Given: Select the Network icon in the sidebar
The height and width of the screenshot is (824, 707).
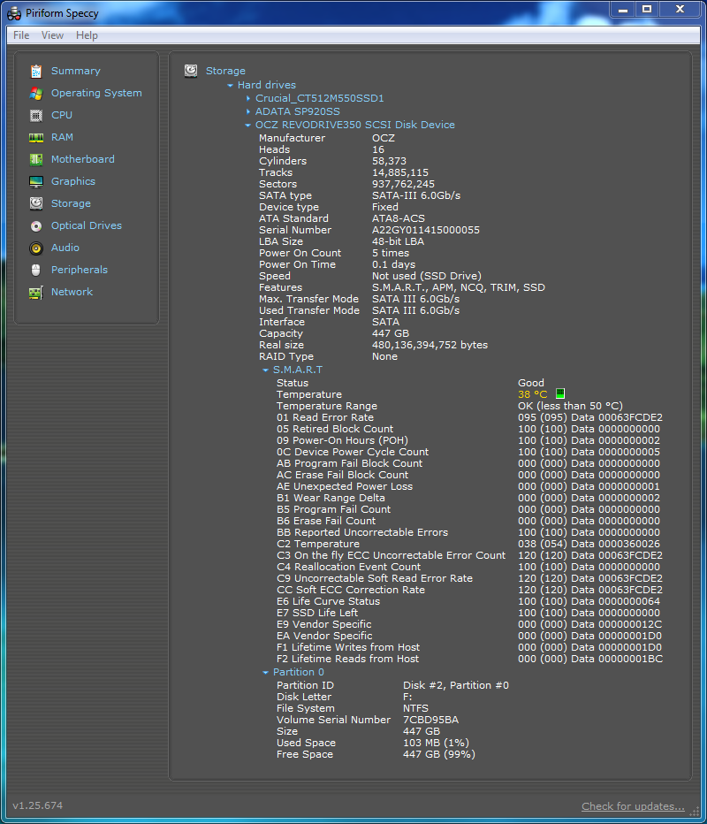Looking at the screenshot, I should (x=36, y=292).
